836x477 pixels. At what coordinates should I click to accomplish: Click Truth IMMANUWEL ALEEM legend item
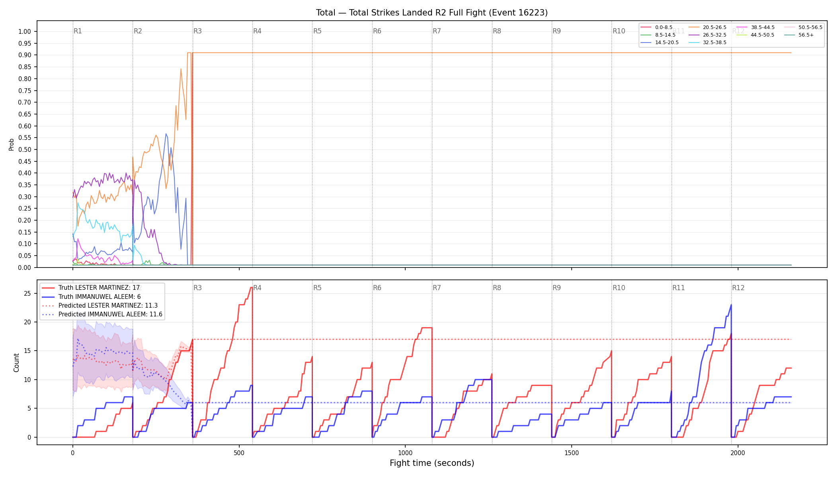click(x=91, y=297)
